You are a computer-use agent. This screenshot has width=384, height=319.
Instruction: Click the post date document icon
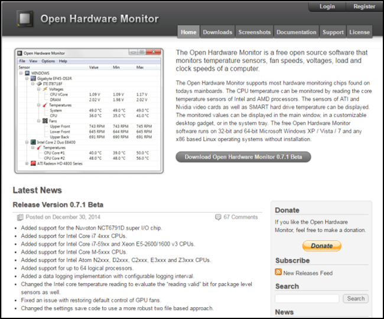[20, 217]
